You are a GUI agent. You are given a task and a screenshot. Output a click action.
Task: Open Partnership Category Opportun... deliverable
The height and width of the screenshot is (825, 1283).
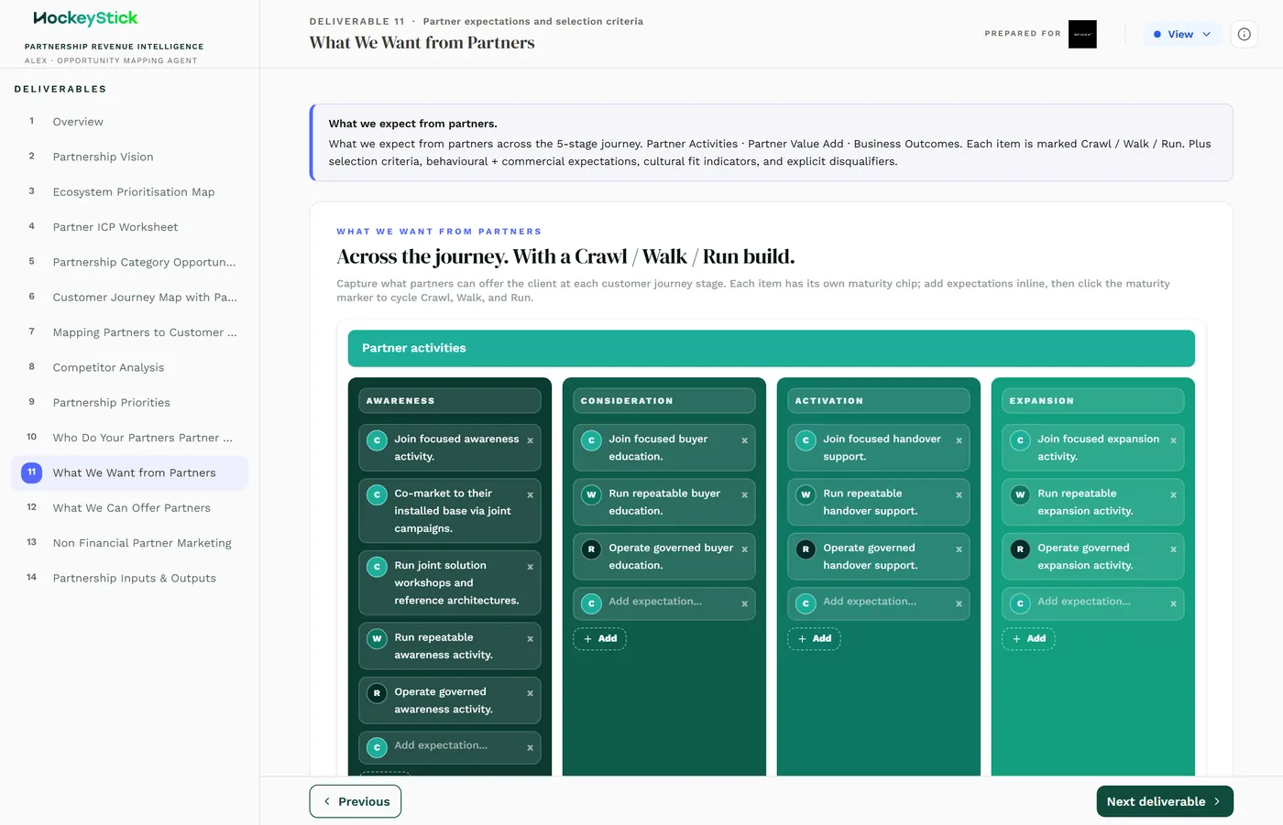point(129,262)
